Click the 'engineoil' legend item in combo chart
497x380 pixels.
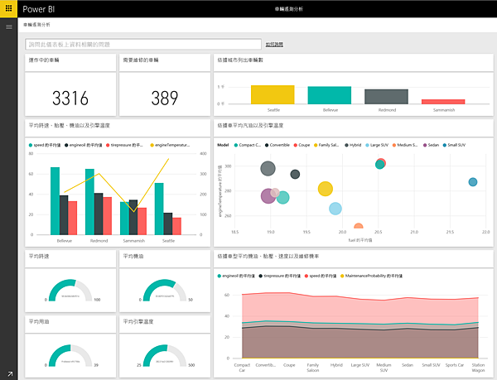point(84,145)
